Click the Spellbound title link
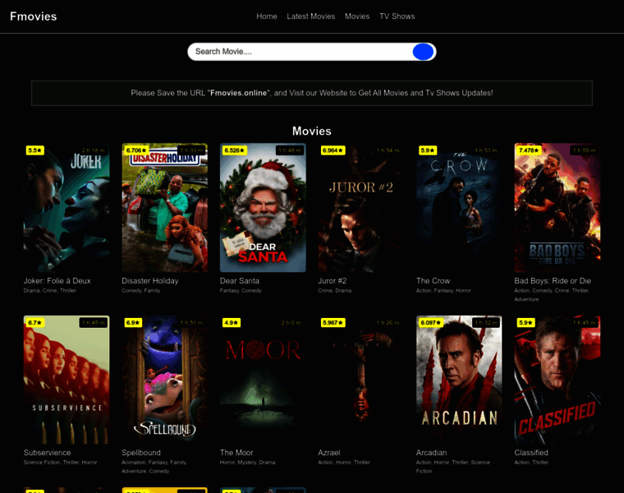The image size is (624, 493). 141,453
